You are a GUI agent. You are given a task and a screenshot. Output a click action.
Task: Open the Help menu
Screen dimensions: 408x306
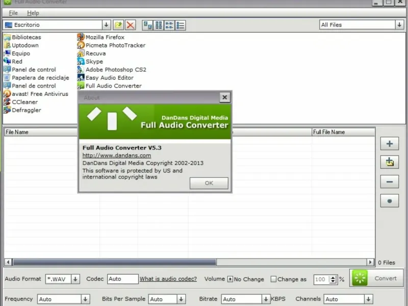click(33, 13)
